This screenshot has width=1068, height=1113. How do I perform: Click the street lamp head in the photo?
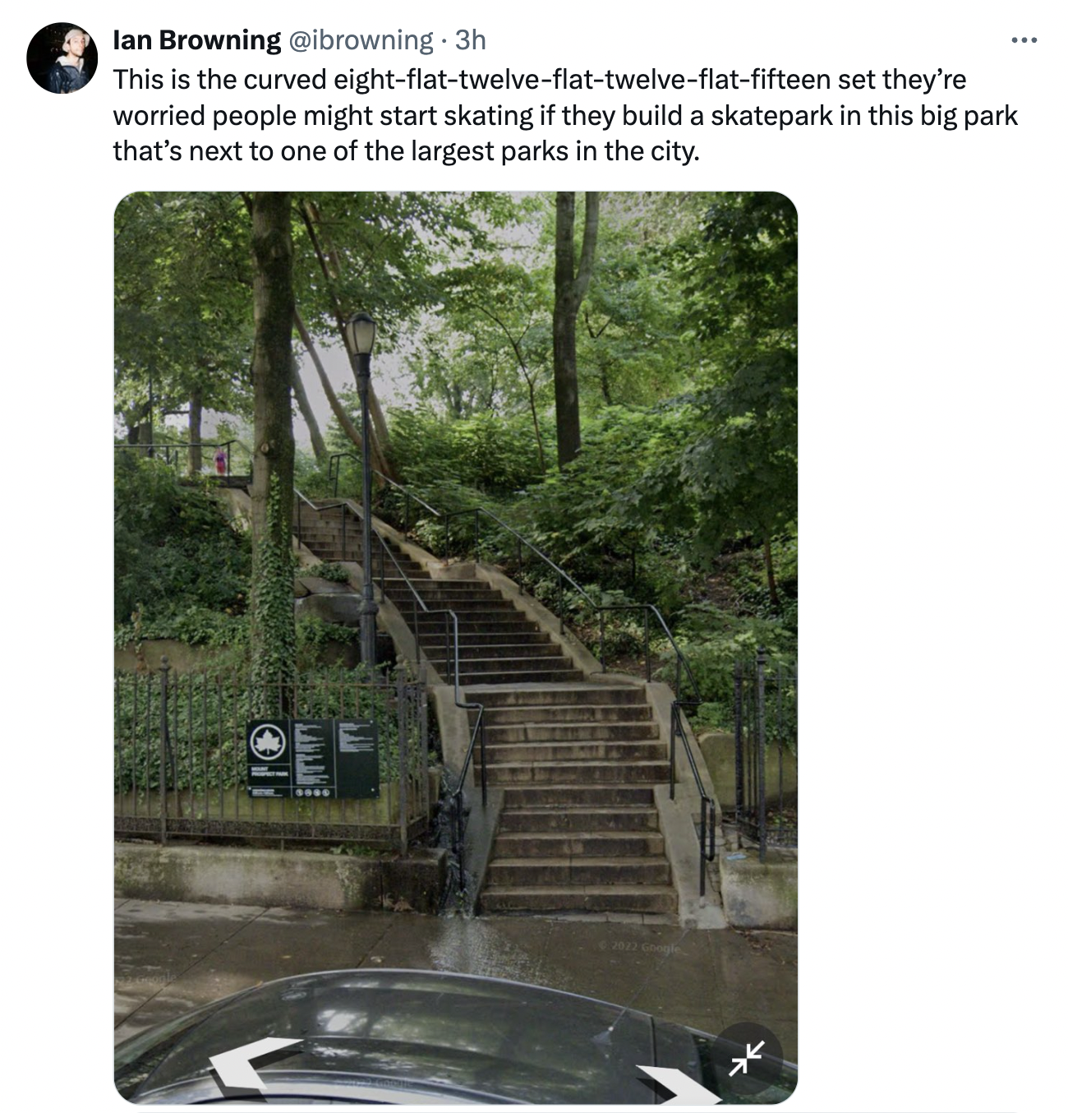[x=360, y=333]
